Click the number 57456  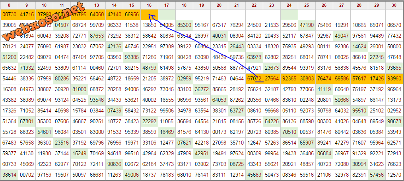click(377, 175)
